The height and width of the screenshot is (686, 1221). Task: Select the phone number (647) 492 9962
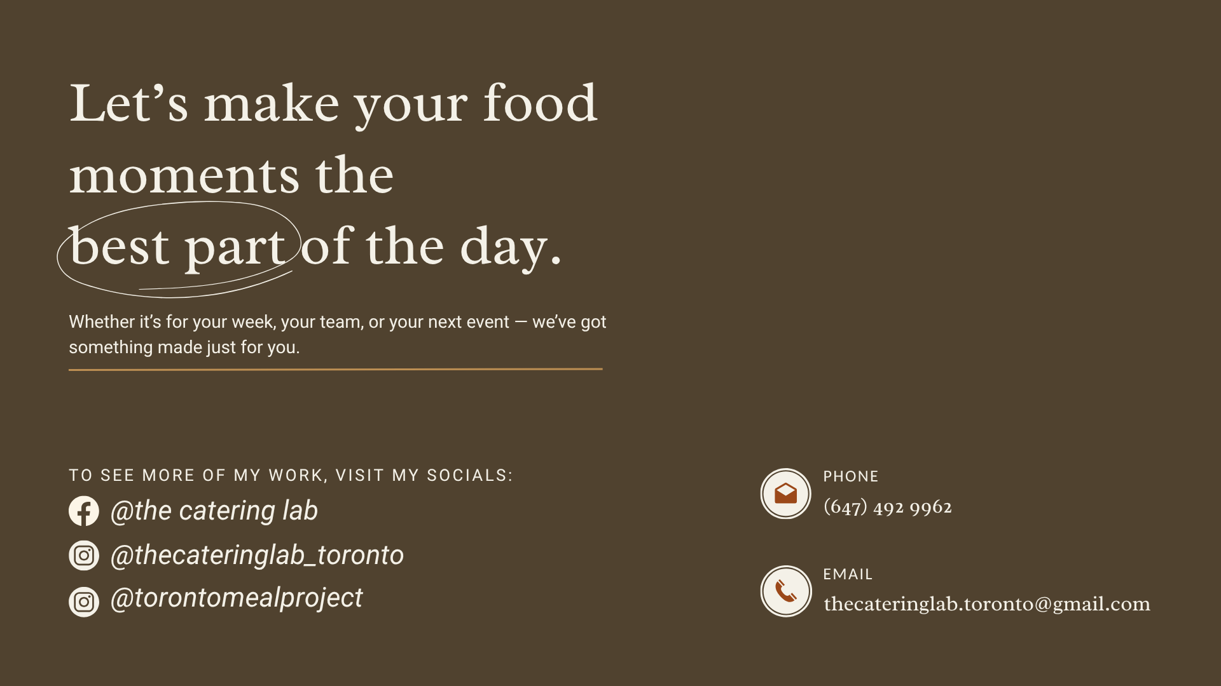(x=888, y=507)
